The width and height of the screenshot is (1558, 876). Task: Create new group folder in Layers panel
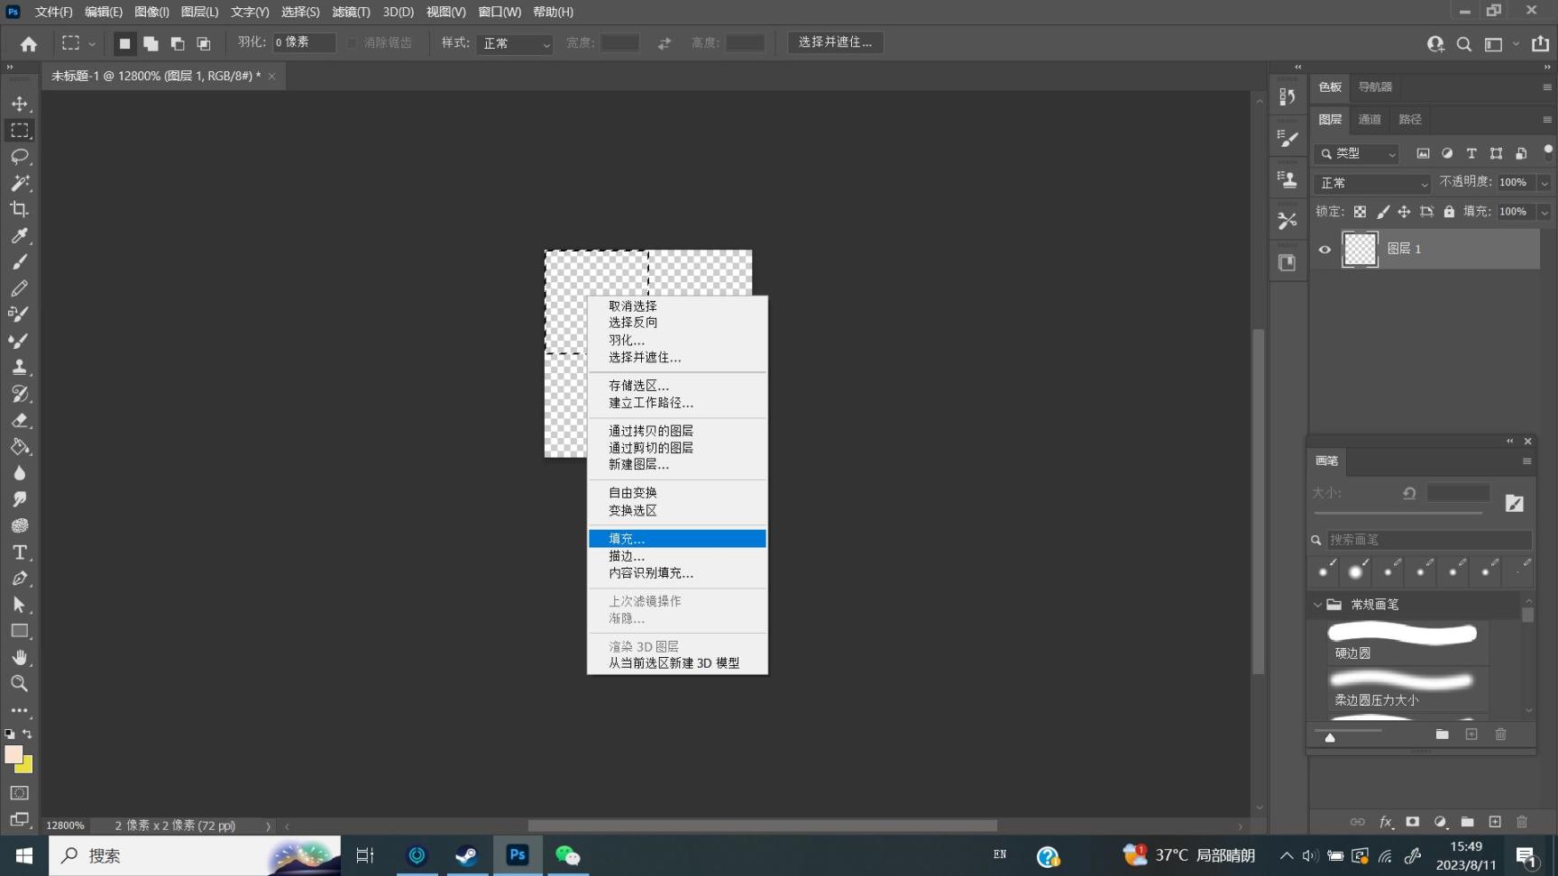tap(1468, 822)
